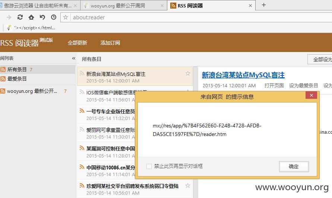Close the 傲游云浏览器 tab

click(75, 6)
